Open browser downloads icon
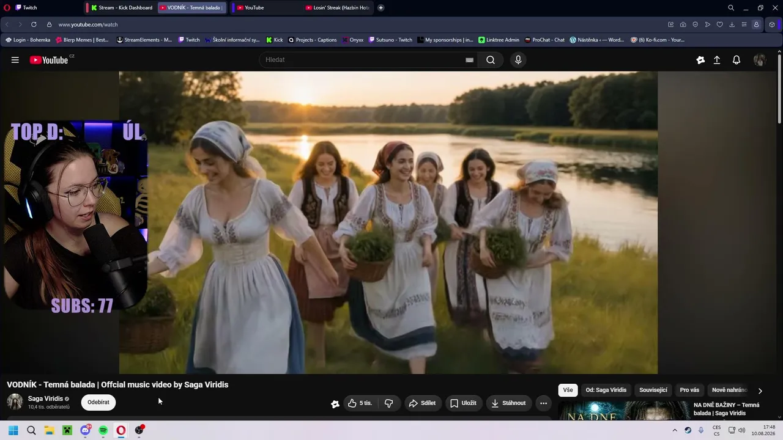The height and width of the screenshot is (440, 783). coord(732,24)
